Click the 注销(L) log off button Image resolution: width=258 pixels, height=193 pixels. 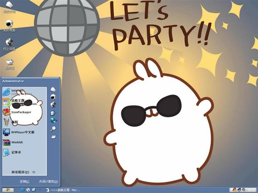tap(24, 181)
